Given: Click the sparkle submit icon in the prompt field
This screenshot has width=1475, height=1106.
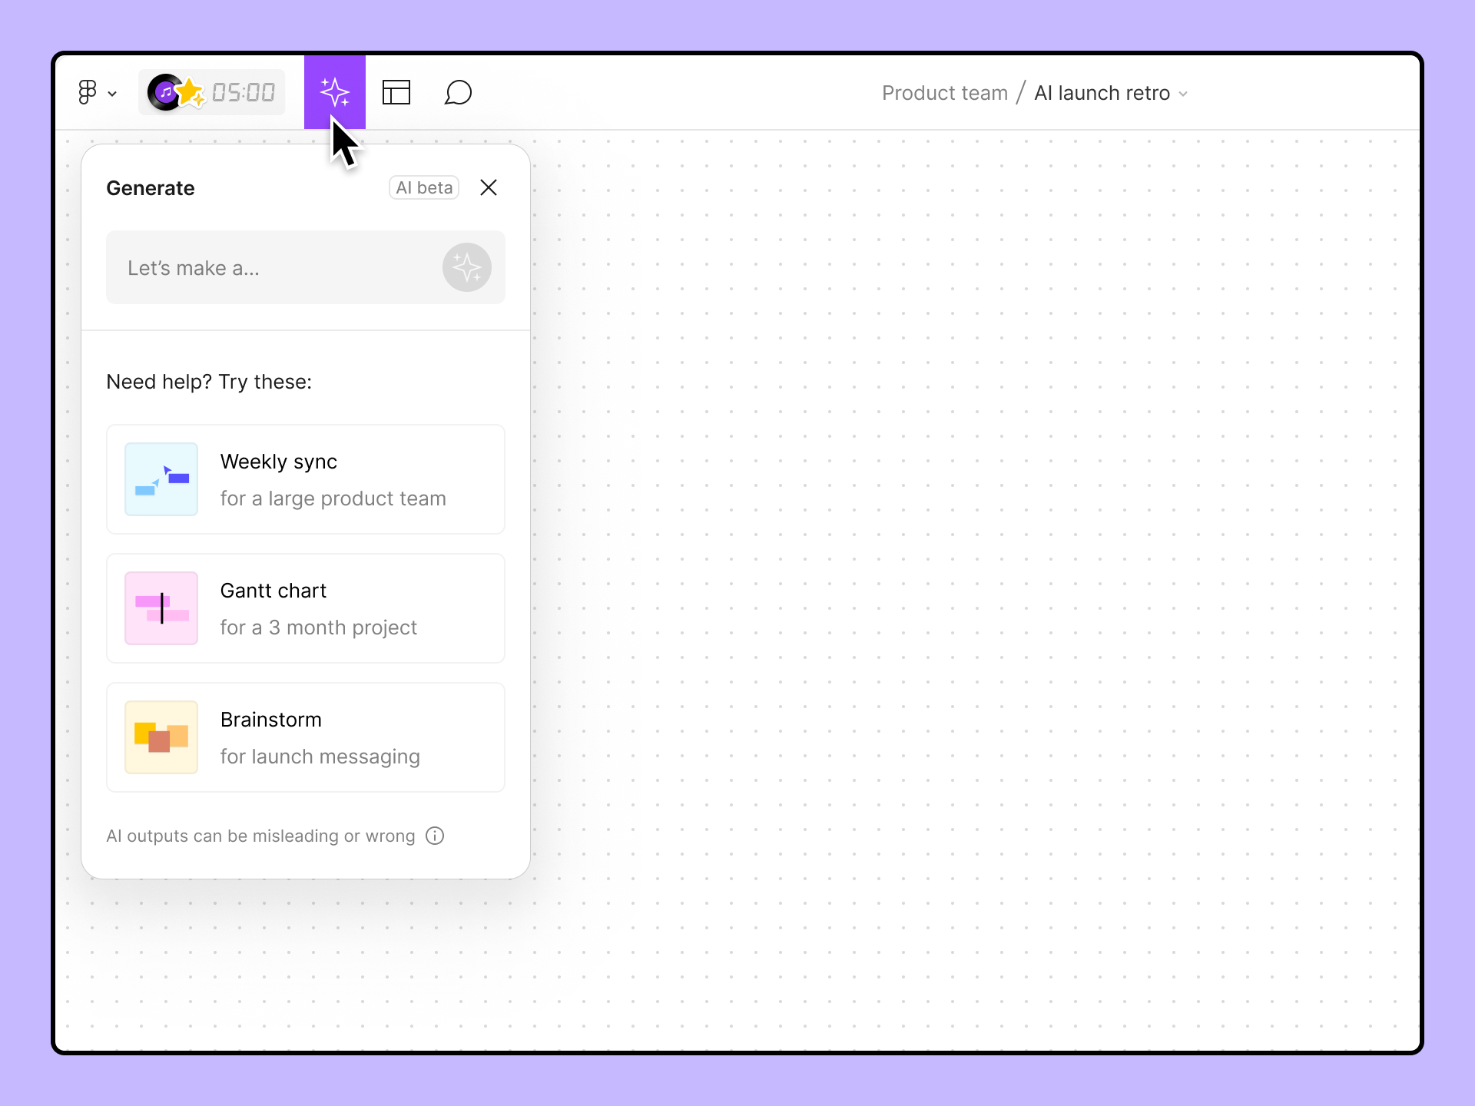Looking at the screenshot, I should tap(467, 267).
